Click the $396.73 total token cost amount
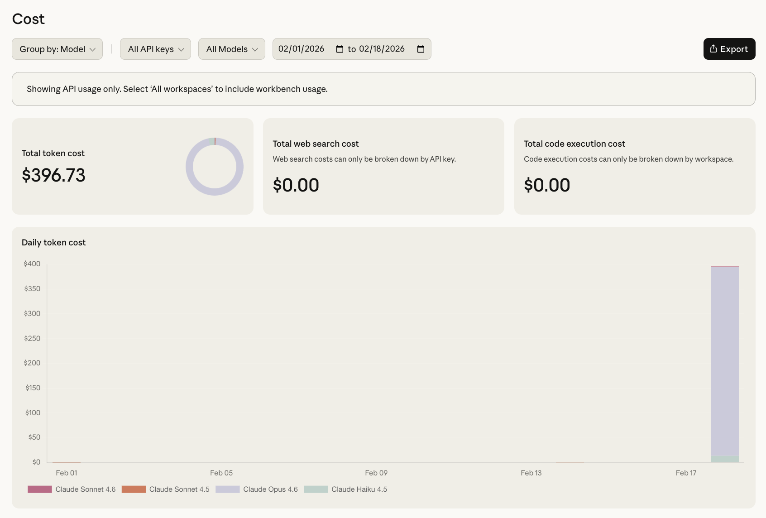 coord(53,175)
